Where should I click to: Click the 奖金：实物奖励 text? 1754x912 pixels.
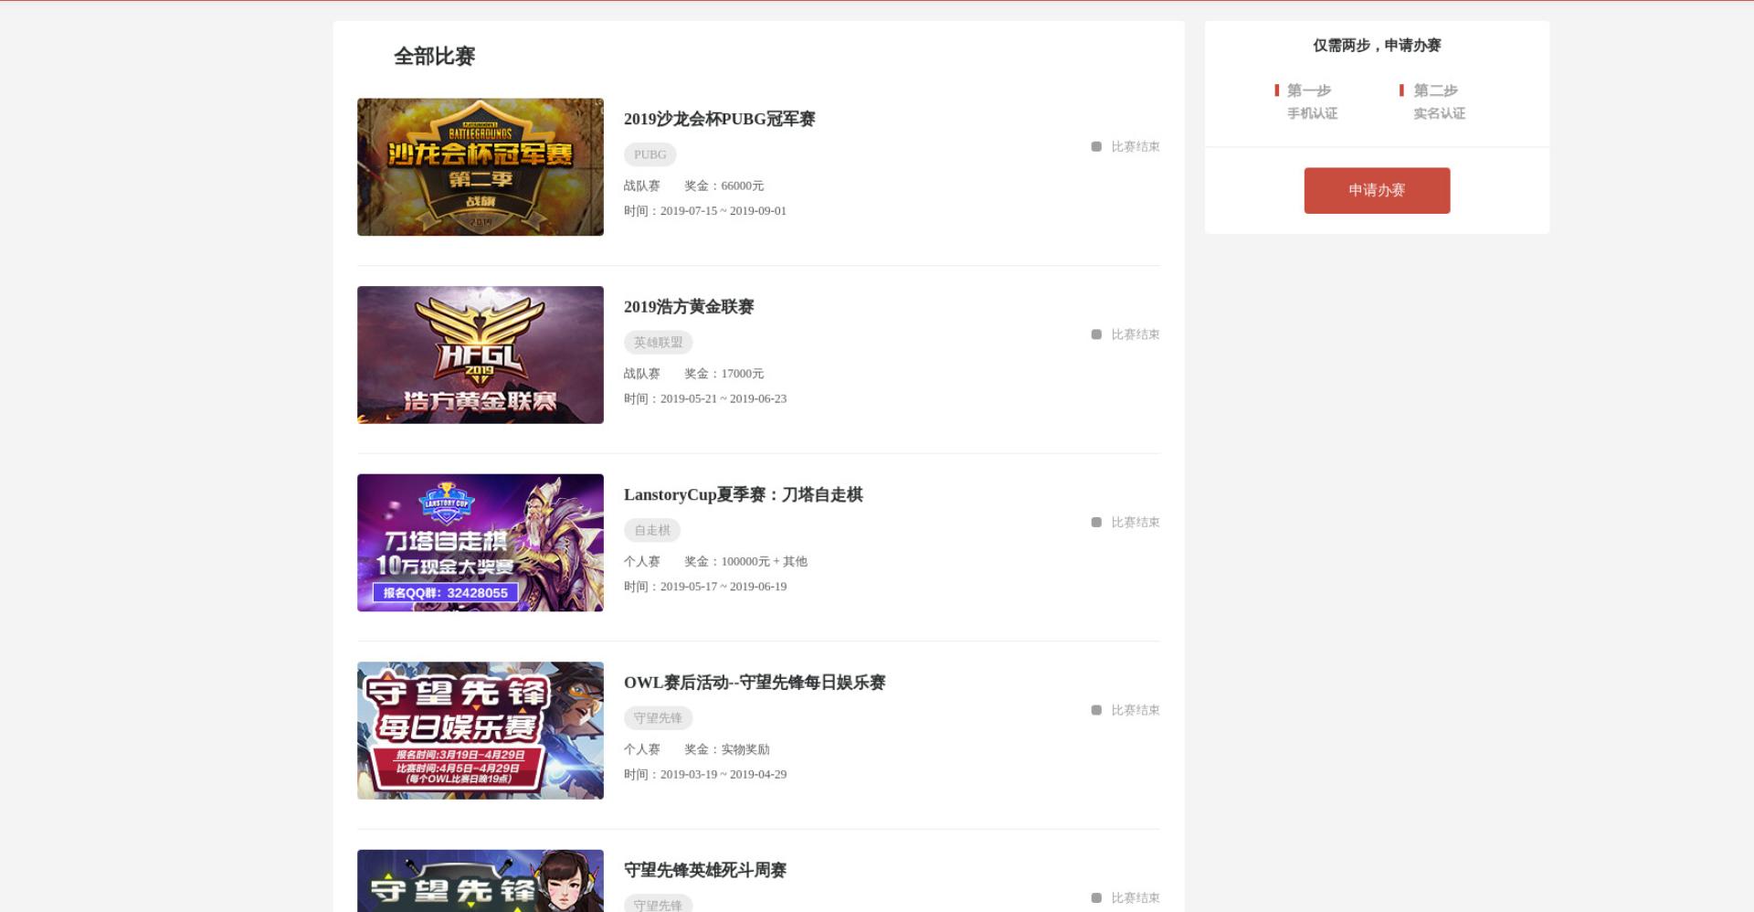point(726,749)
